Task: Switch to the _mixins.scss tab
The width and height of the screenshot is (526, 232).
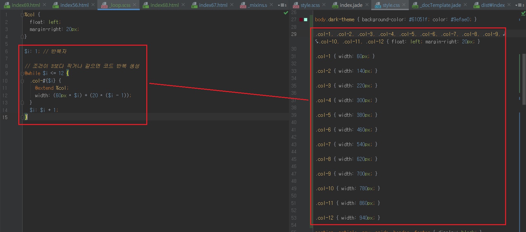Action: coord(257,5)
